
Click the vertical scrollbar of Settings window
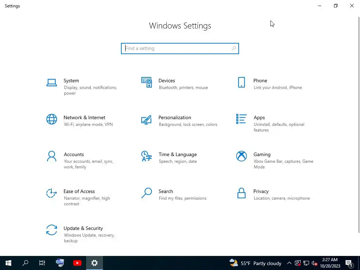(359, 125)
